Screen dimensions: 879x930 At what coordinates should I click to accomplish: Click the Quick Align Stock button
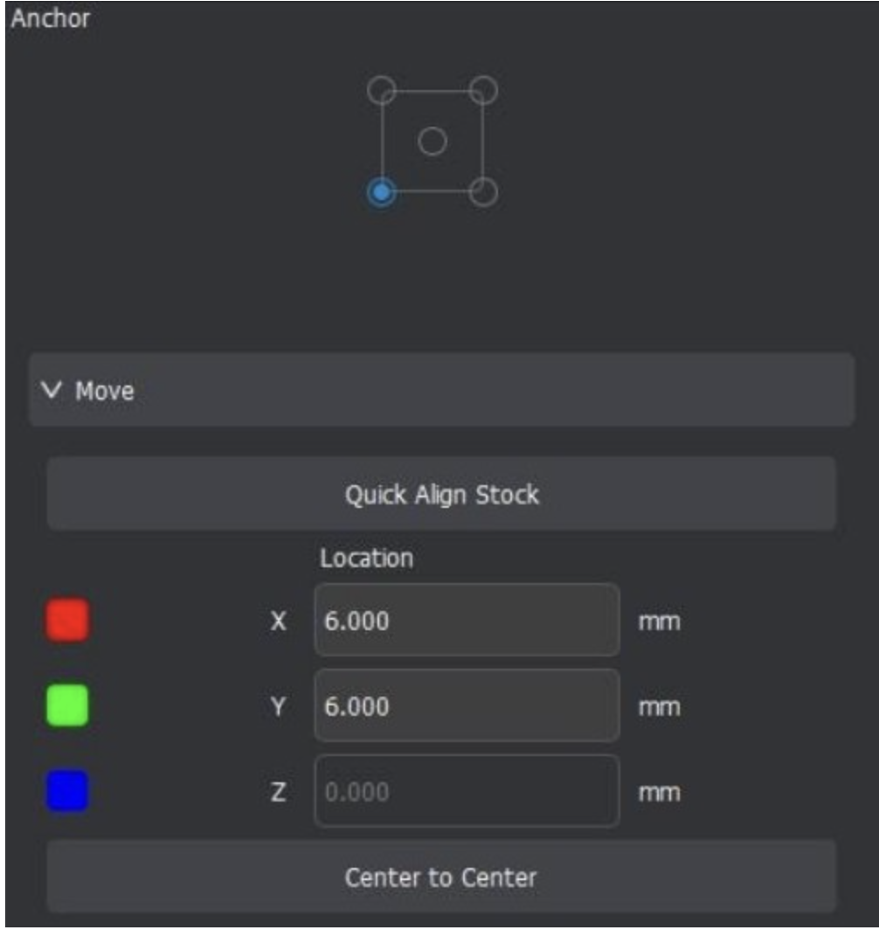[x=441, y=494]
